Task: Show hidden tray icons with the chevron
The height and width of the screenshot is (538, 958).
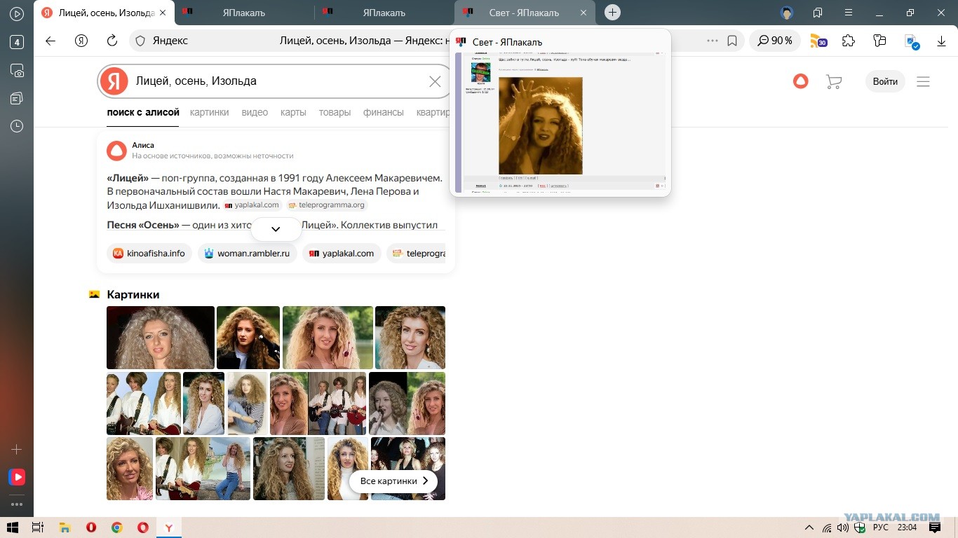Action: tap(809, 527)
